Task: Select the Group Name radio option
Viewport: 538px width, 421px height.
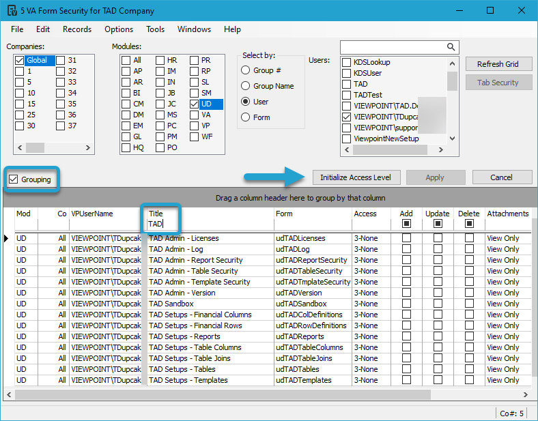Action: (x=245, y=86)
